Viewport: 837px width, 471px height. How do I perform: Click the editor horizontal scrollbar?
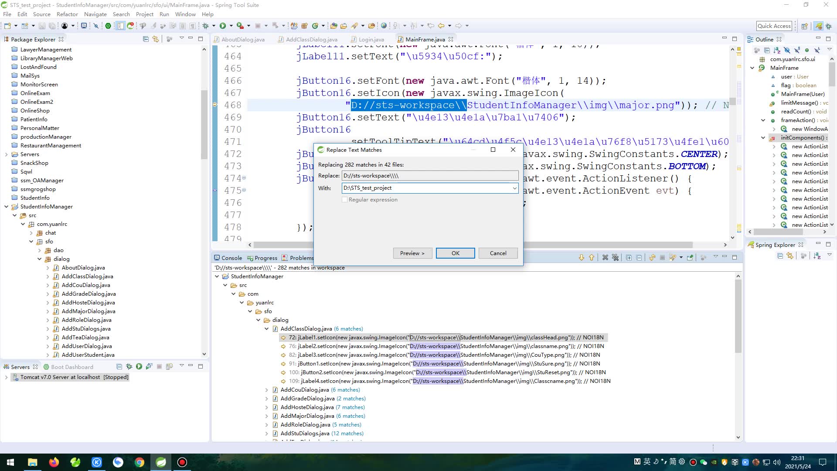pyautogui.click(x=473, y=245)
